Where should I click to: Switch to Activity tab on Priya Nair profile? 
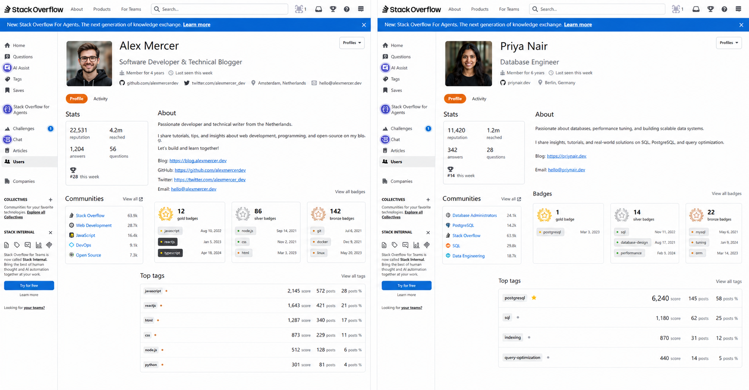click(x=479, y=99)
